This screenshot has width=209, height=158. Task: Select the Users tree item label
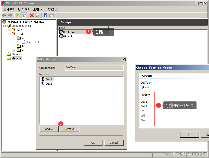tap(16, 54)
